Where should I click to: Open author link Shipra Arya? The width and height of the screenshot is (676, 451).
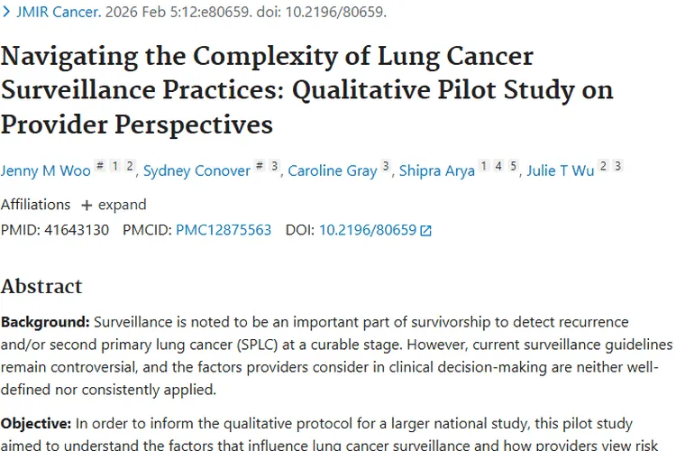coord(436,170)
